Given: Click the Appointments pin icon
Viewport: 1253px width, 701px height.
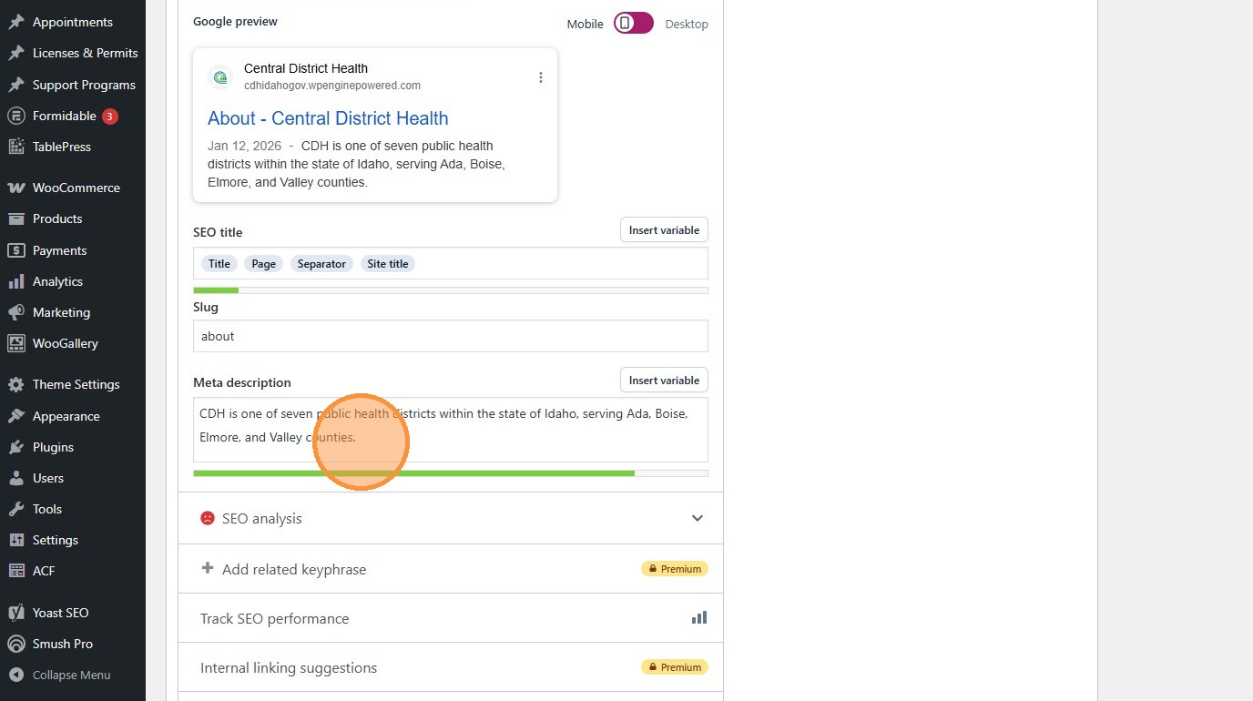Looking at the screenshot, I should 15,22.
